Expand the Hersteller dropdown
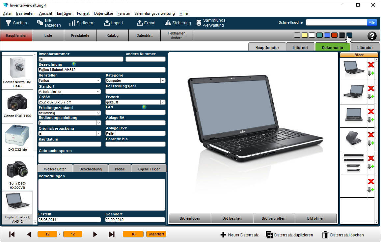Image resolution: width=381 pixels, height=242 pixels. pyautogui.click(x=98, y=80)
